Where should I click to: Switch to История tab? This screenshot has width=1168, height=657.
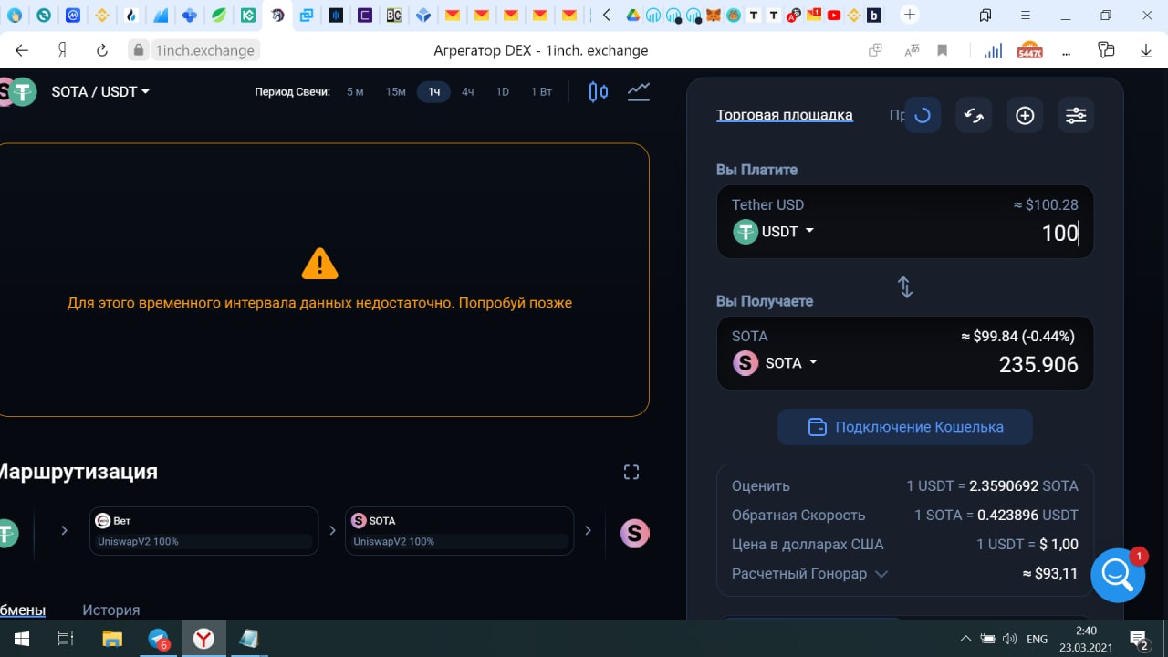[x=111, y=610]
